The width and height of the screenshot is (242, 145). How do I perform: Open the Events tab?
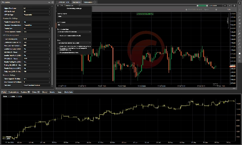click(x=52, y=92)
